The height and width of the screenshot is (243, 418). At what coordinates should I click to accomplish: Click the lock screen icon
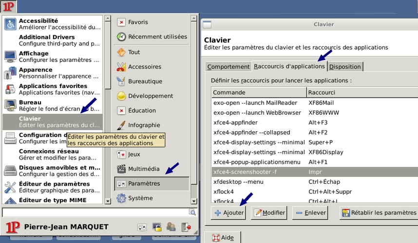click(x=157, y=227)
